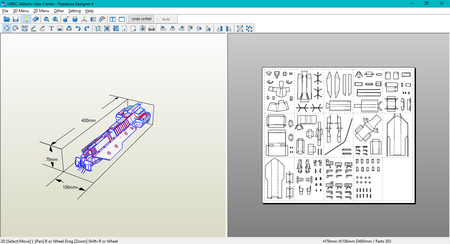The image size is (450, 244).
Task: Click the insert Image icon
Action: 60,28
